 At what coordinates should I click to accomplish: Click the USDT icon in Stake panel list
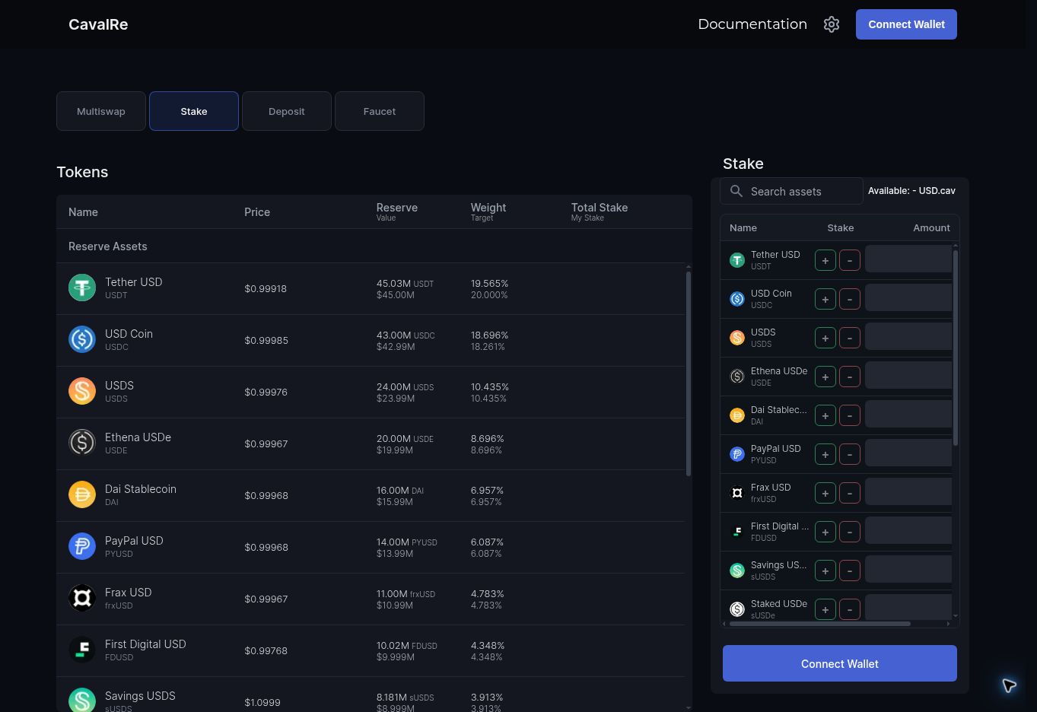[737, 260]
